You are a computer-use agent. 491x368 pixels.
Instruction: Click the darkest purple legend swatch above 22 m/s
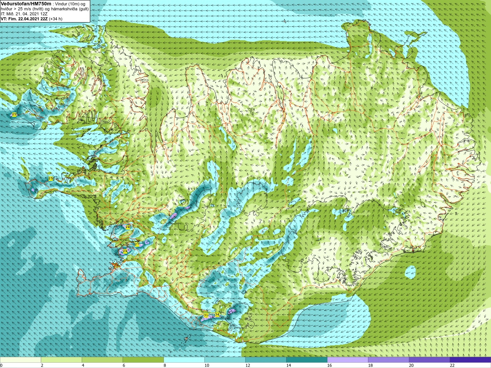tap(470, 360)
